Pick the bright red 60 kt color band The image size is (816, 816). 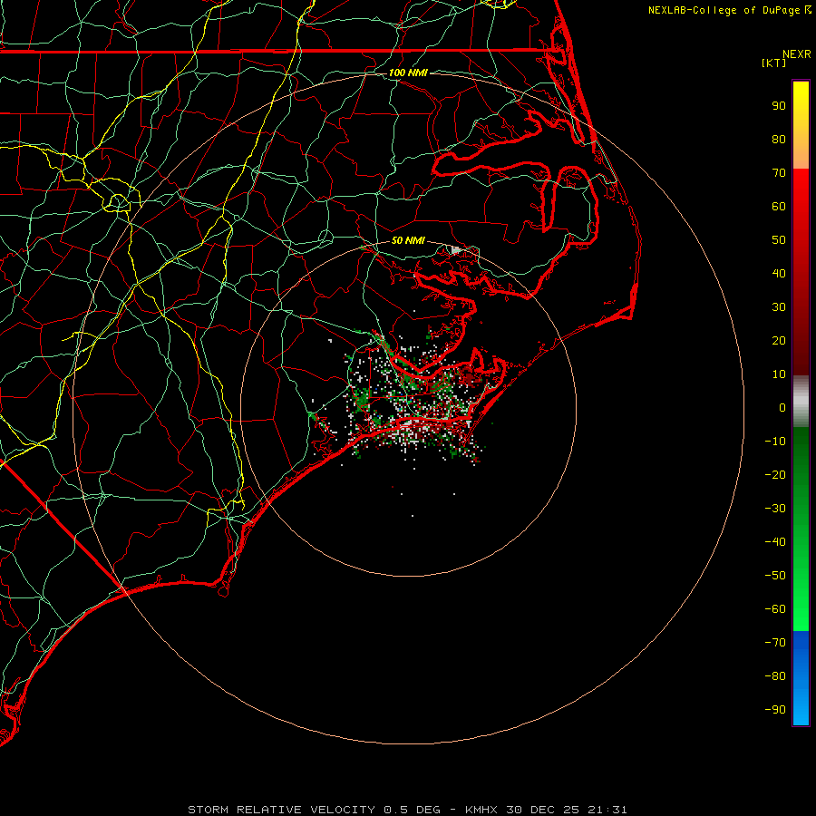coord(801,206)
